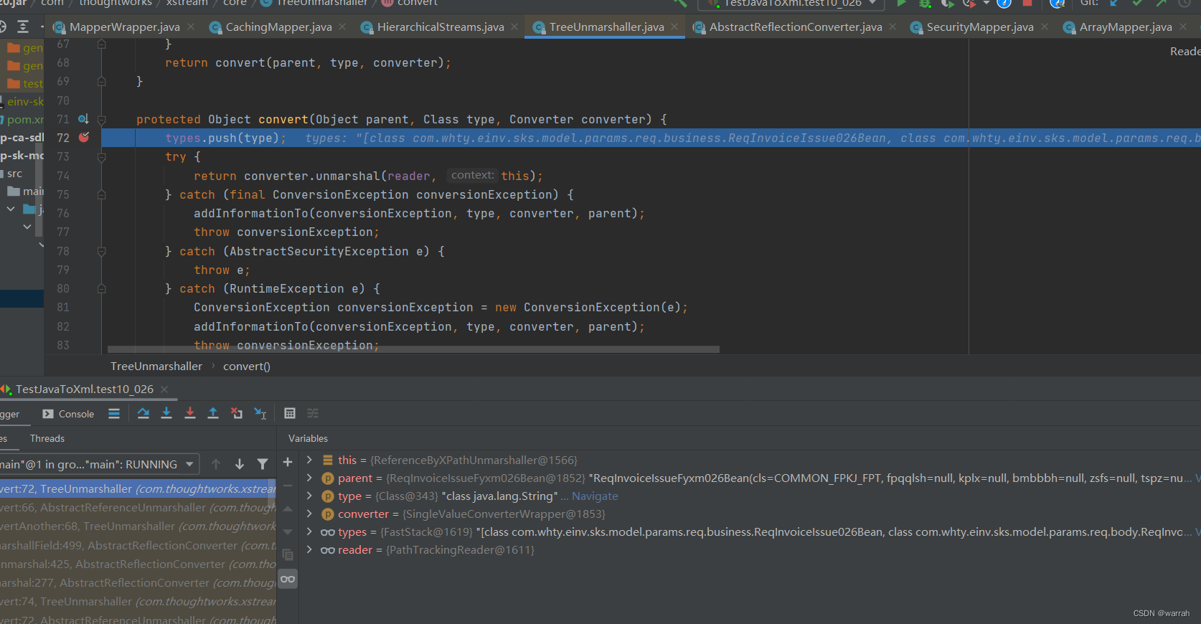This screenshot has height=624, width=1201.
Task: Select frame 'vert:74, TreeUnmarshaller'
Action: coord(138,601)
